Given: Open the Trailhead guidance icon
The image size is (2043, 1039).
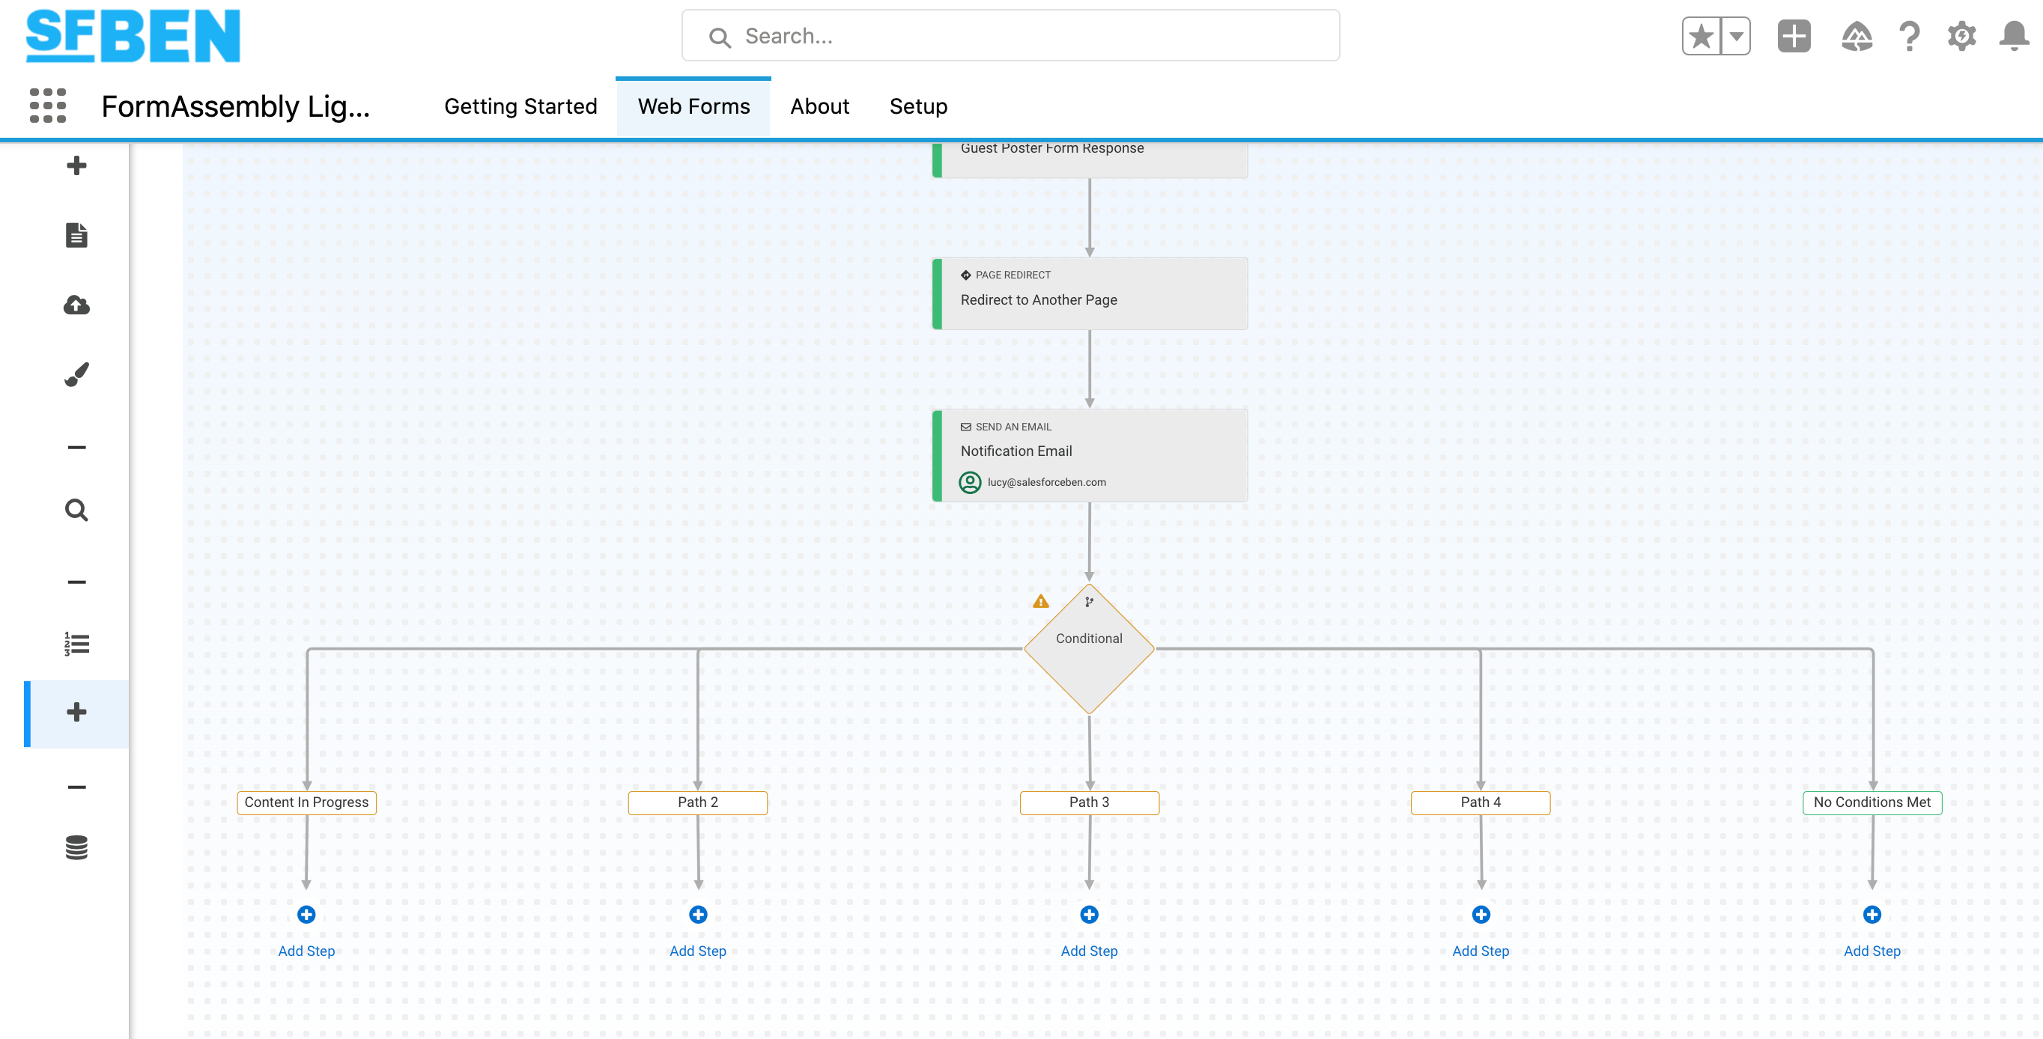Looking at the screenshot, I should 1857,36.
